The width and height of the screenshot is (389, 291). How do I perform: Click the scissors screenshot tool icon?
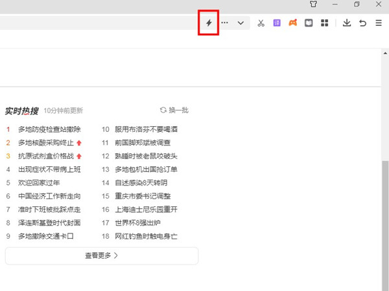point(261,23)
